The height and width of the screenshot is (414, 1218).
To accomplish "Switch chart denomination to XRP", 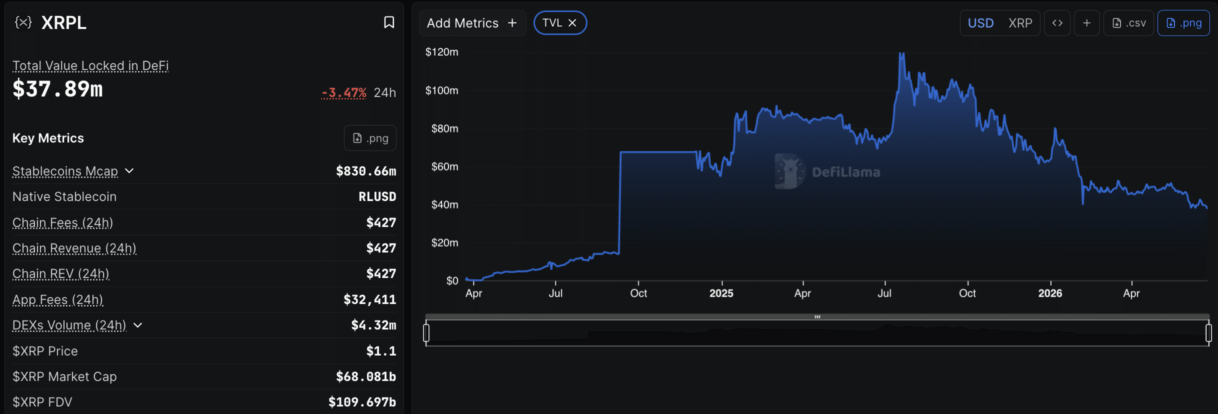I will 1020,23.
